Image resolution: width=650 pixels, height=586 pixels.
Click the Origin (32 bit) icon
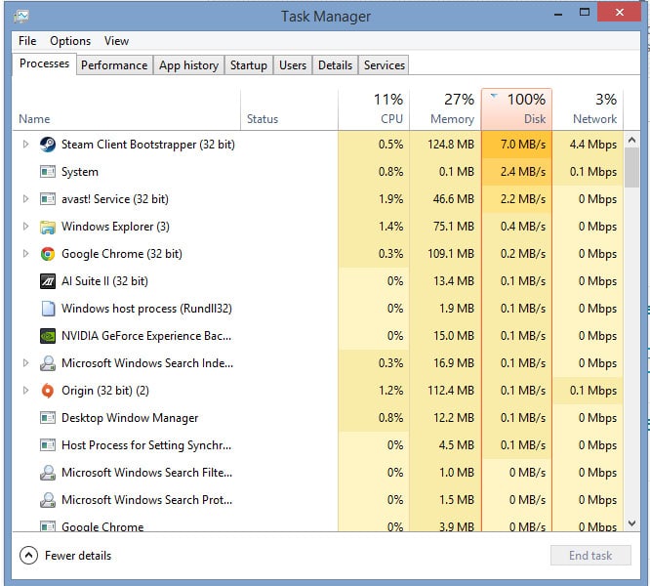48,391
